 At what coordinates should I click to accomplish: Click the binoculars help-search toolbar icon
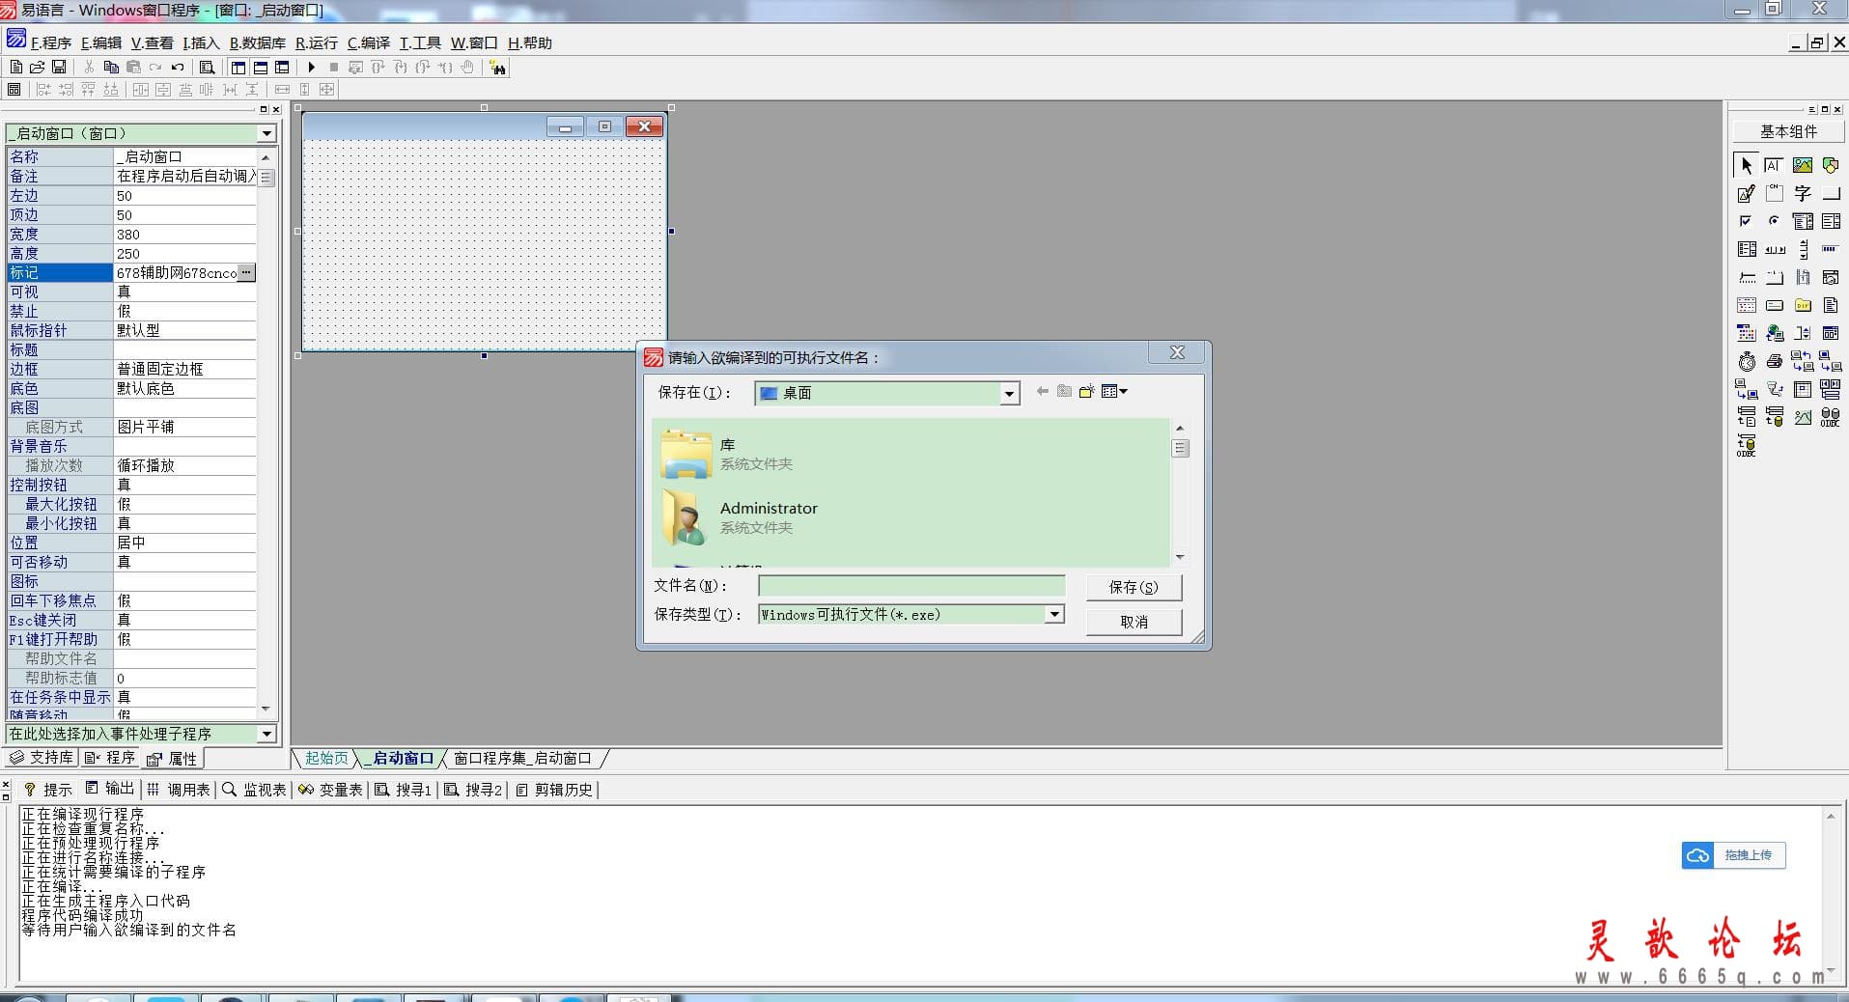(x=497, y=68)
